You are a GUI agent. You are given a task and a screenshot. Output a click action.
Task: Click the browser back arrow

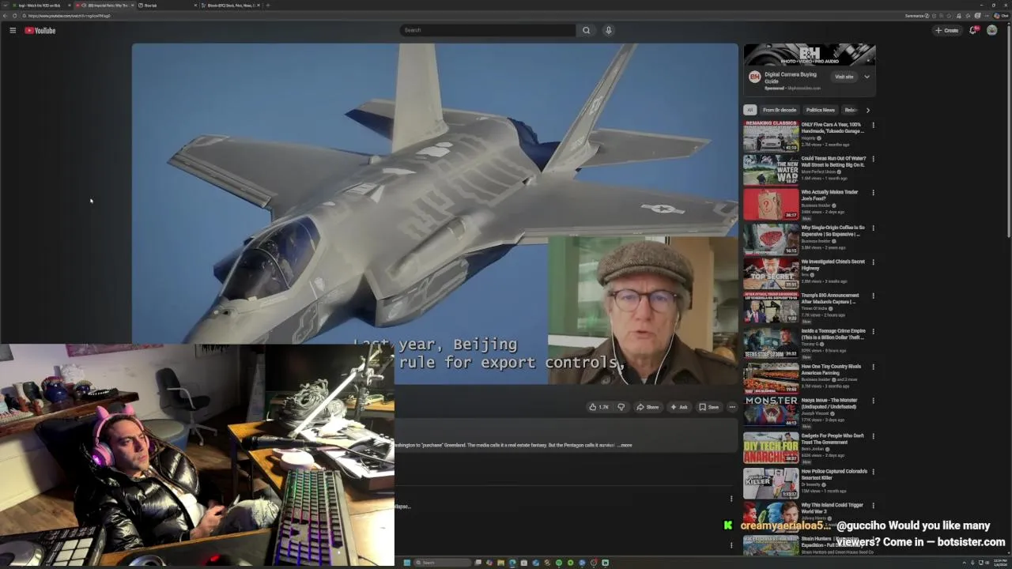coord(5,16)
